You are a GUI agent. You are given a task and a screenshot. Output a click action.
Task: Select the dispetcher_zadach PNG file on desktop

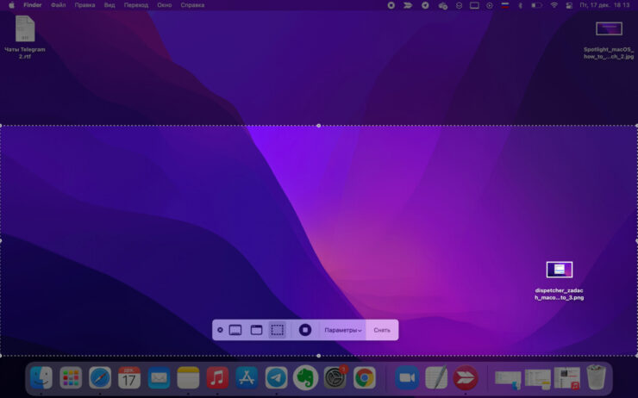click(x=559, y=270)
